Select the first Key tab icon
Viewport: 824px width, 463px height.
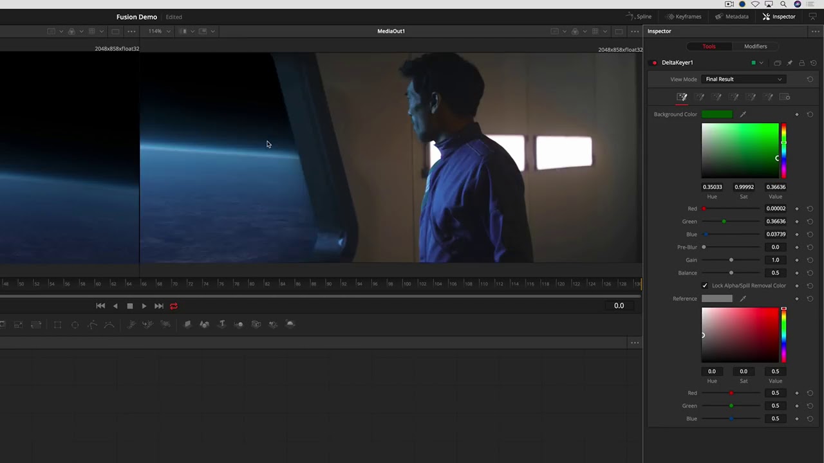682,97
